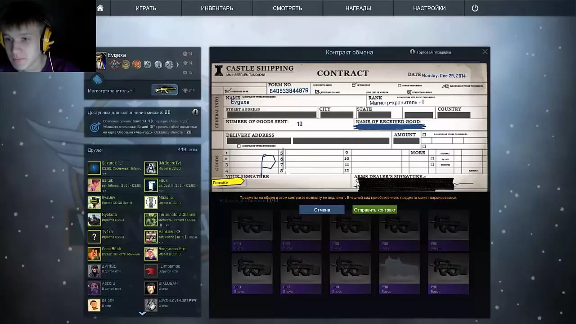The image size is (576, 324).
Task: Click the mission info icon
Action: 195,112
